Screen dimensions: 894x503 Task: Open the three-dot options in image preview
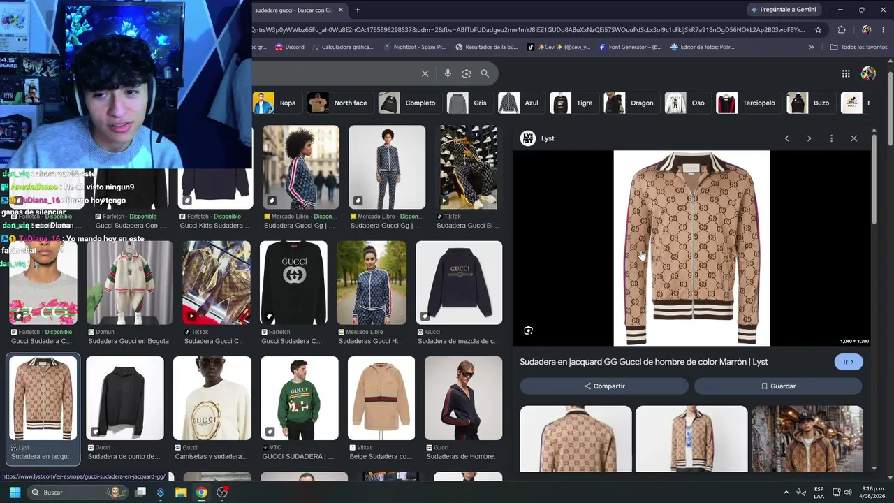pos(831,138)
